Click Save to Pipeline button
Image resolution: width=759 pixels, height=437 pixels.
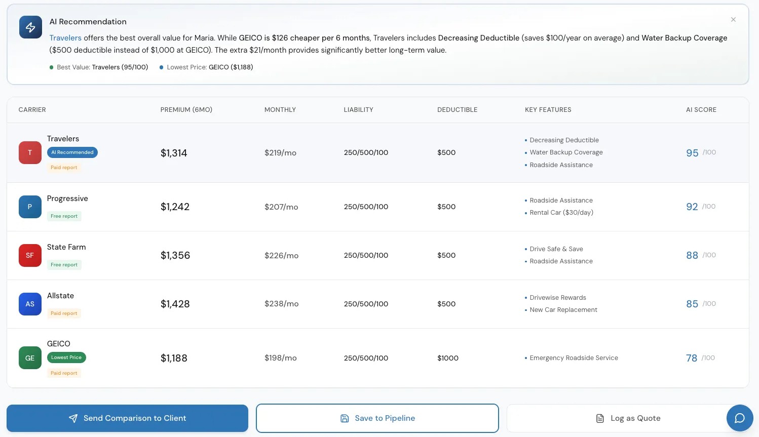click(x=377, y=418)
